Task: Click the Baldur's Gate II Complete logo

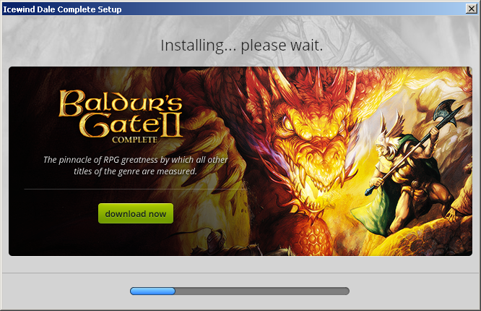Action: [121, 116]
